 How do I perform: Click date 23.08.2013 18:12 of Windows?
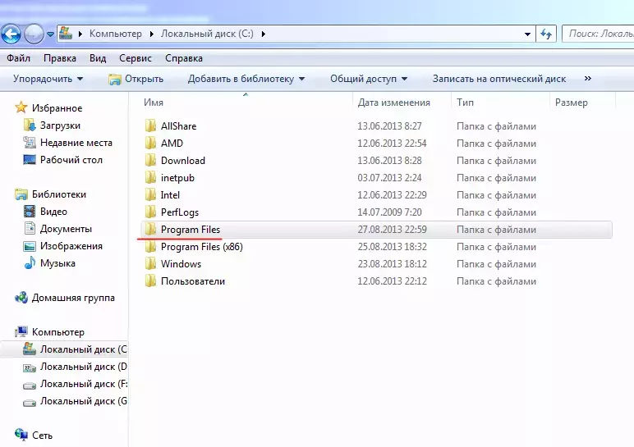click(x=392, y=263)
